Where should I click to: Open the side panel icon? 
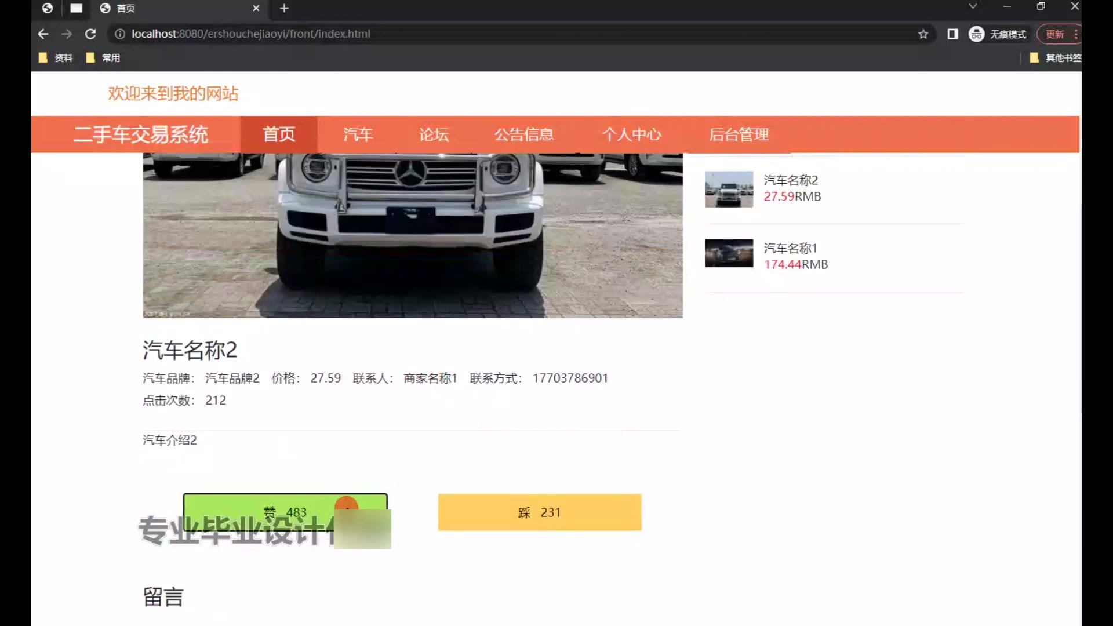tap(952, 34)
